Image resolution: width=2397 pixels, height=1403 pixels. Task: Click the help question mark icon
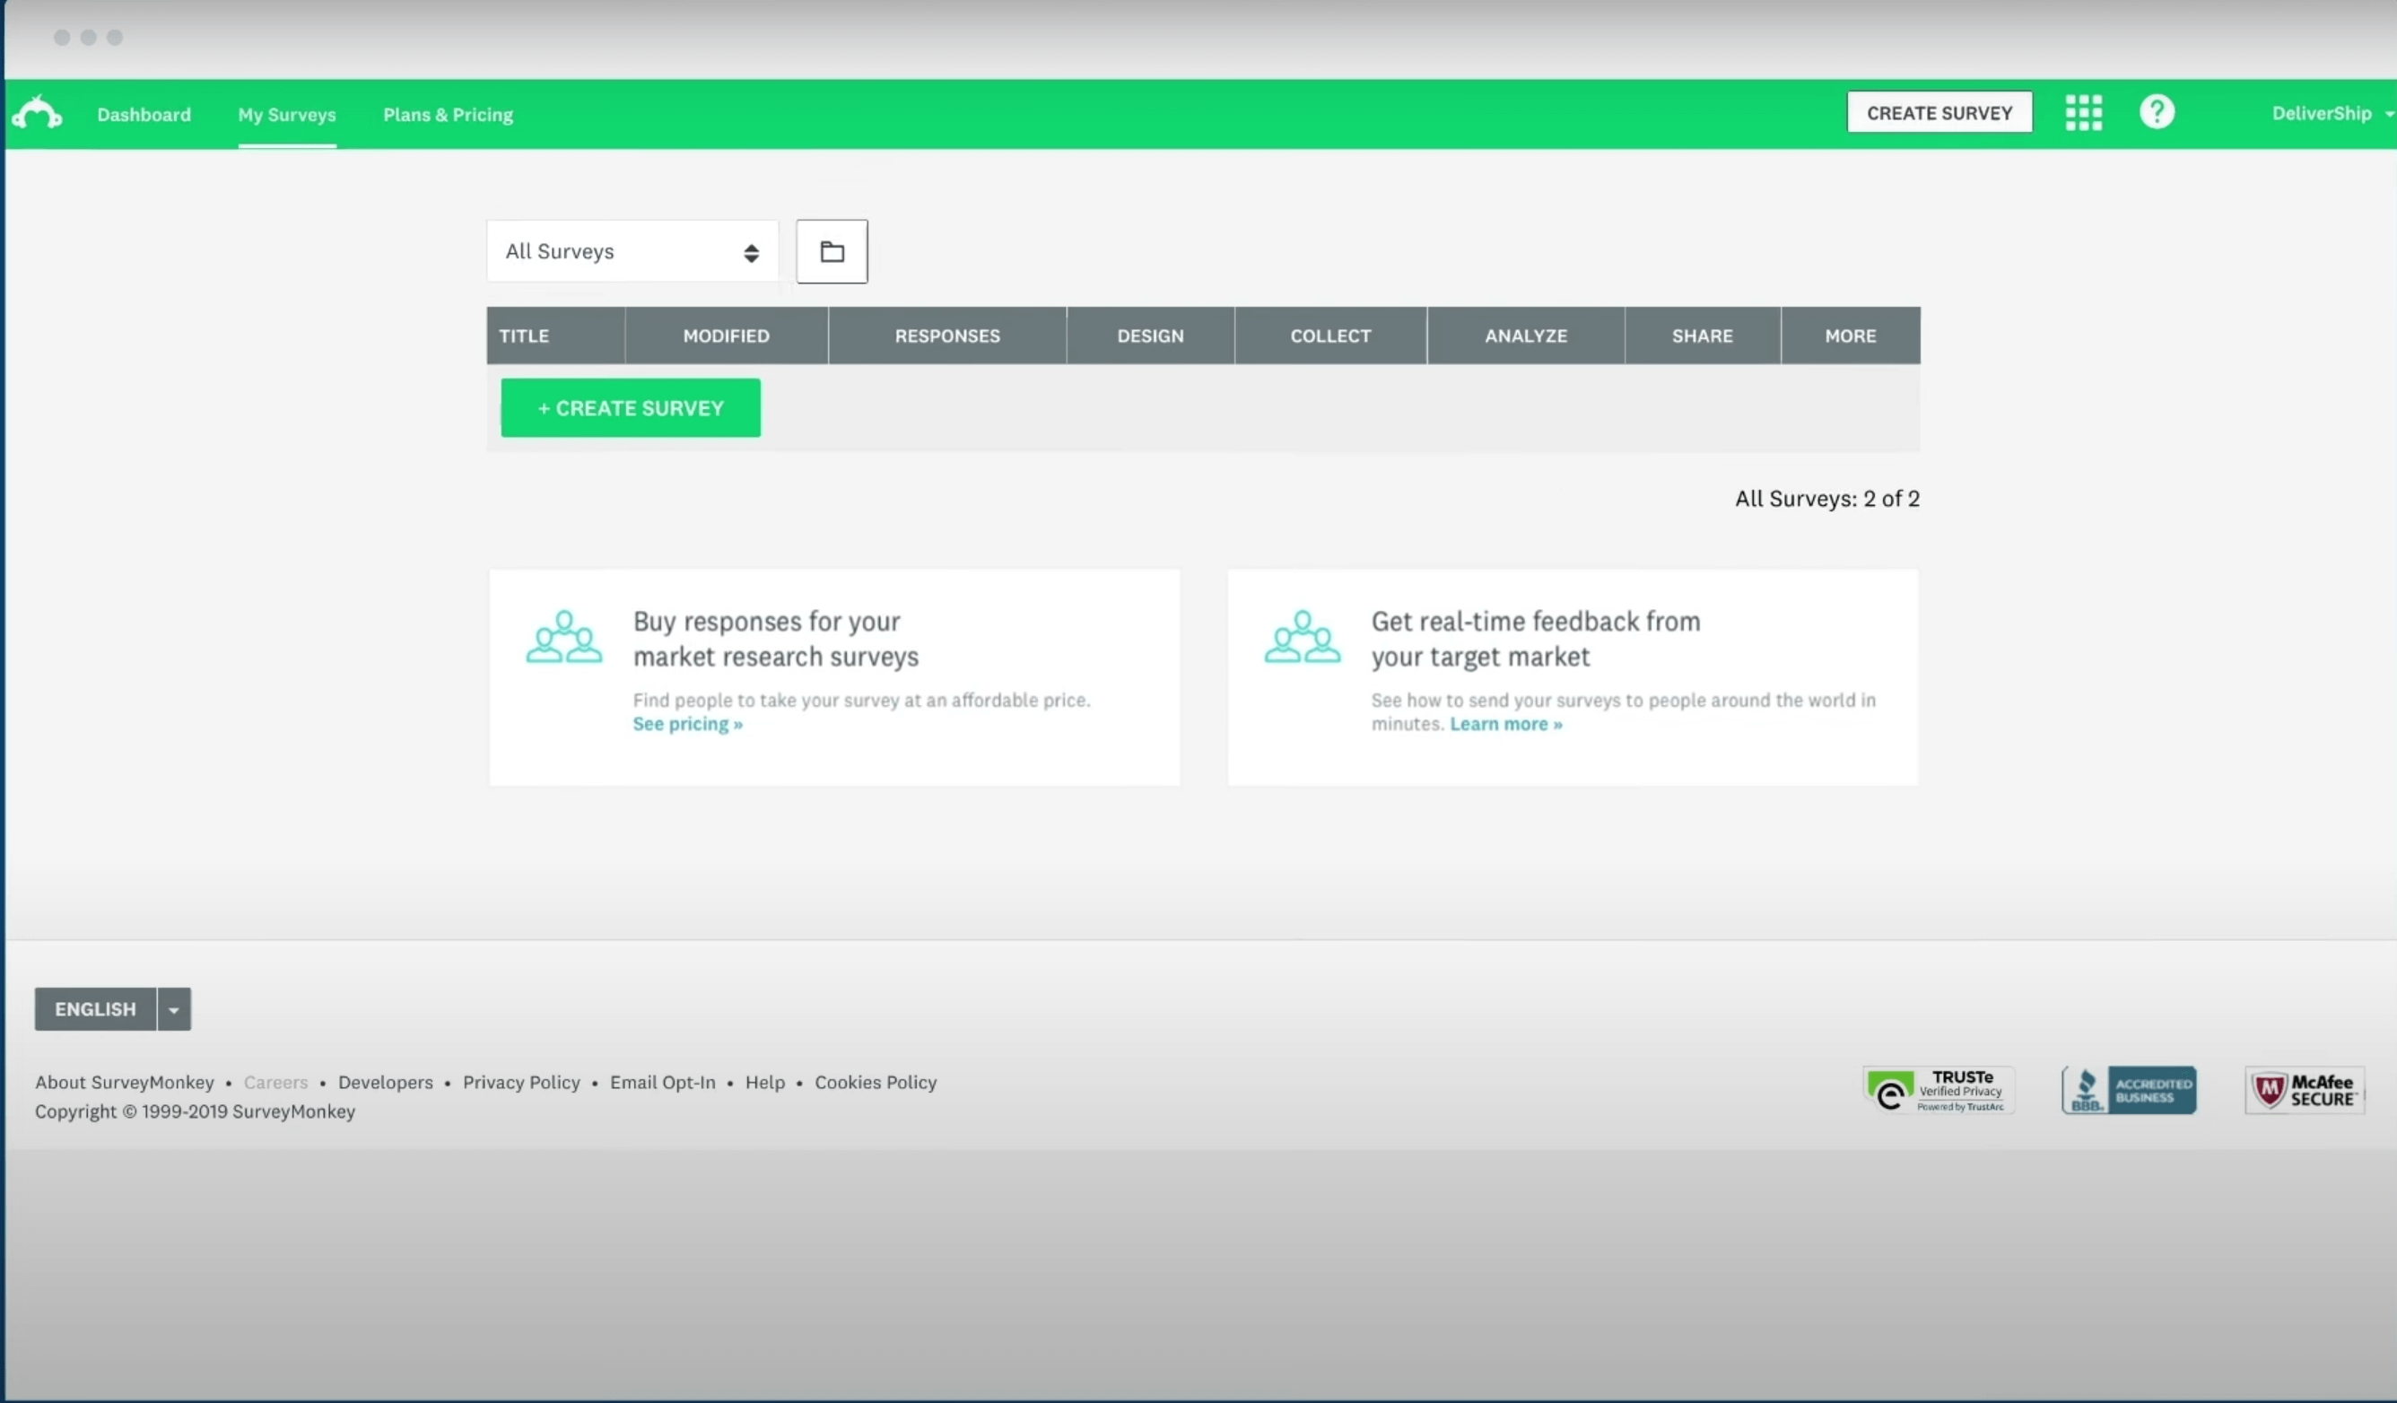tap(2157, 112)
